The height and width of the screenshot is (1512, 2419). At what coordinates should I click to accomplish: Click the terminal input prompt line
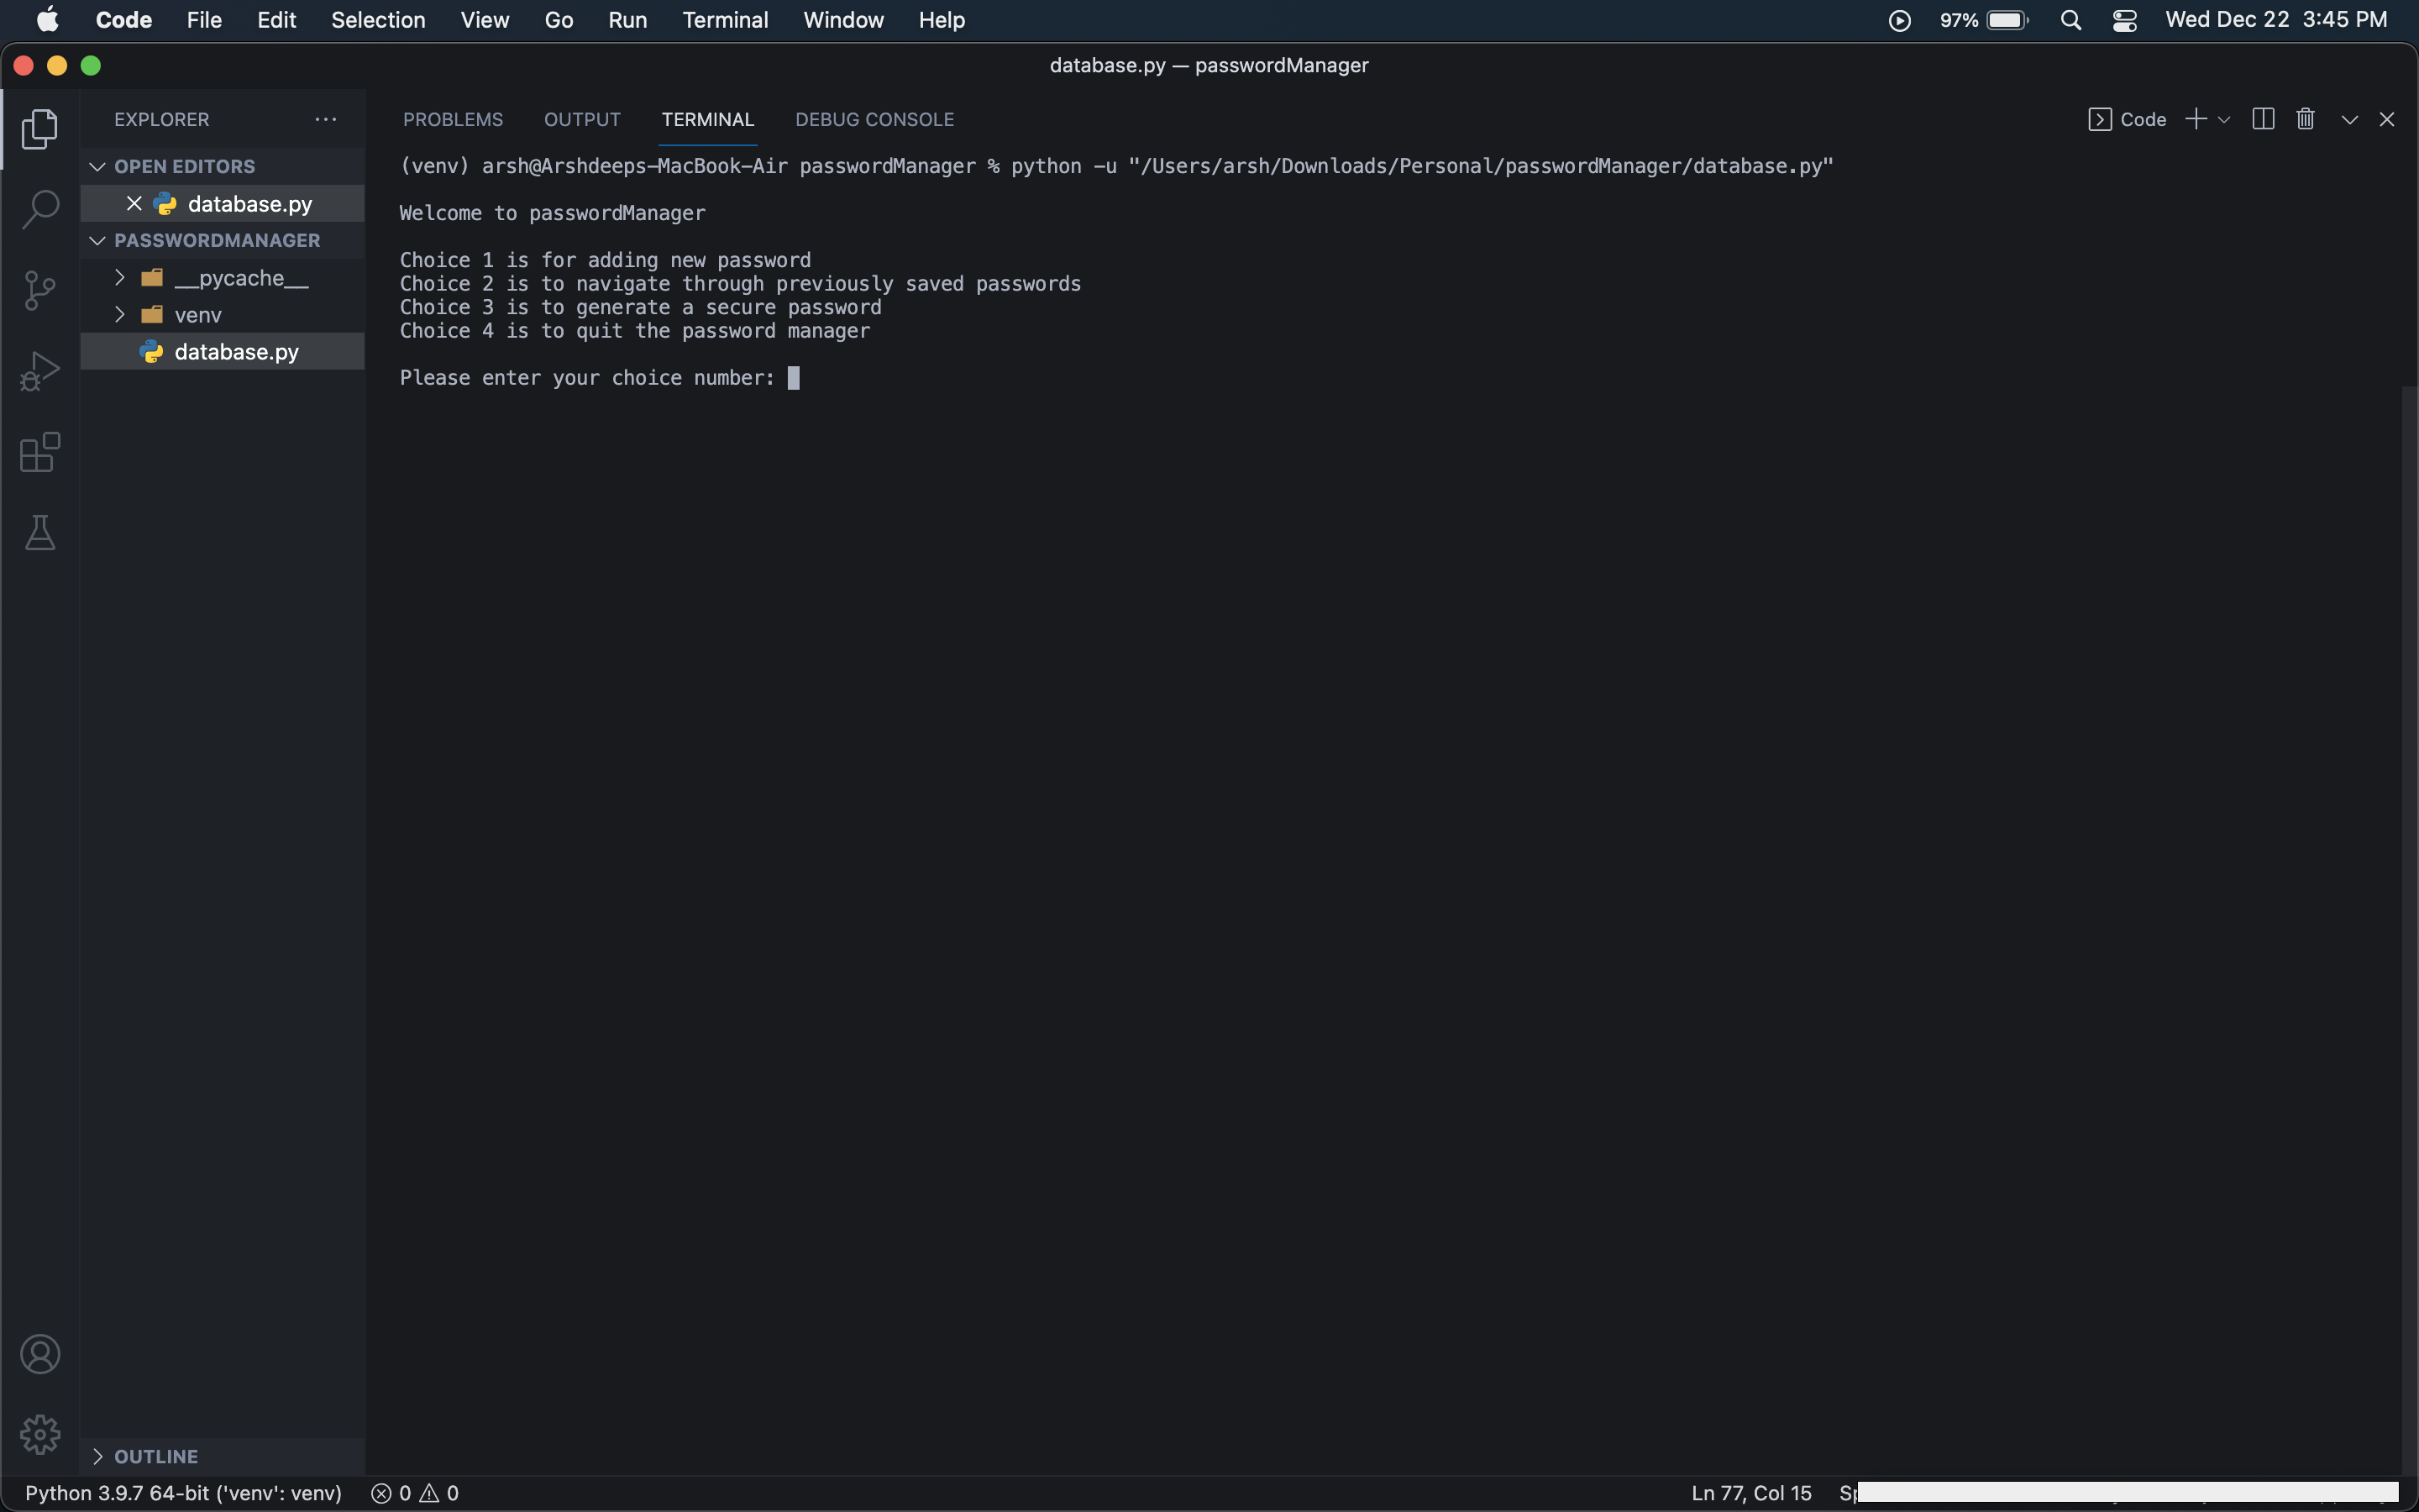click(x=600, y=377)
